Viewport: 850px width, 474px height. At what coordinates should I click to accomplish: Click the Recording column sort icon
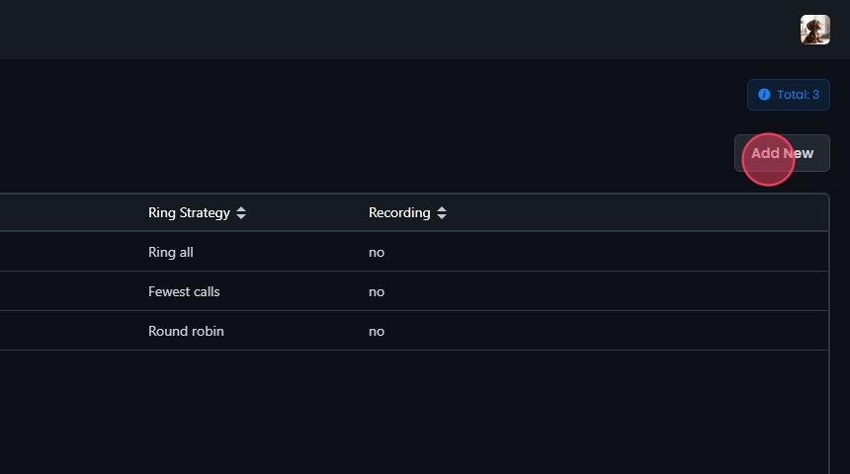442,212
